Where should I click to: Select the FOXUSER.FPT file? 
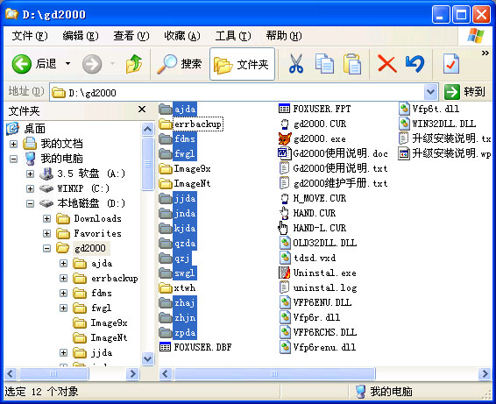[x=322, y=110]
